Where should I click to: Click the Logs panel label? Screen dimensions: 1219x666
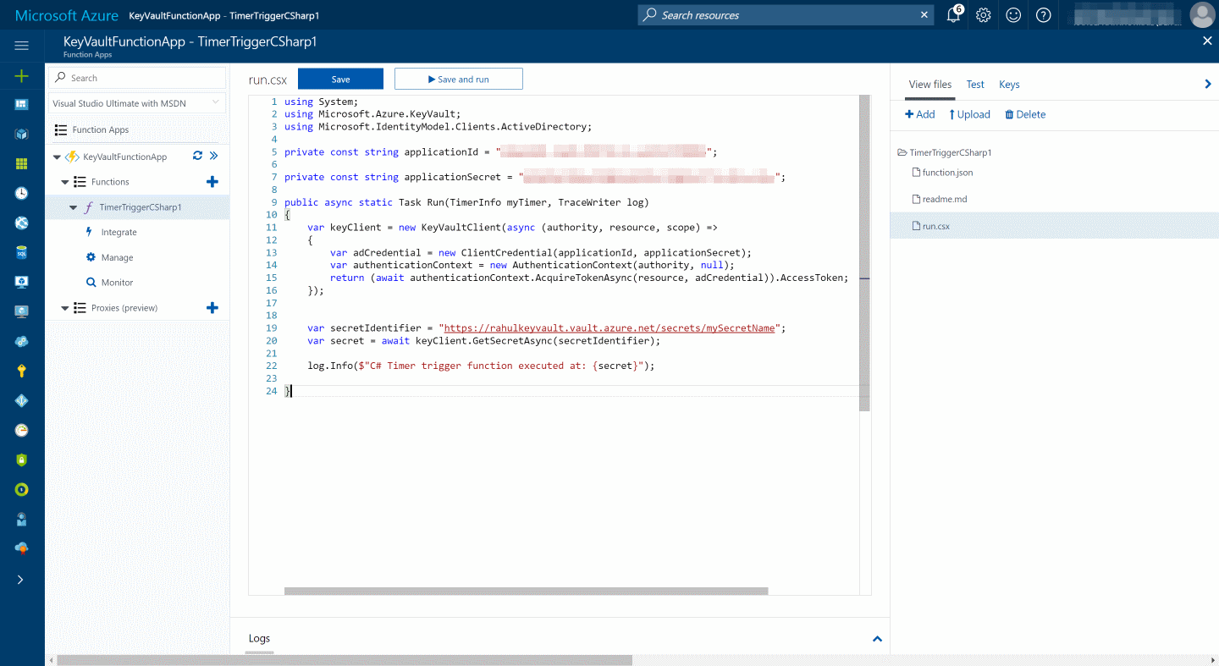[x=259, y=638]
